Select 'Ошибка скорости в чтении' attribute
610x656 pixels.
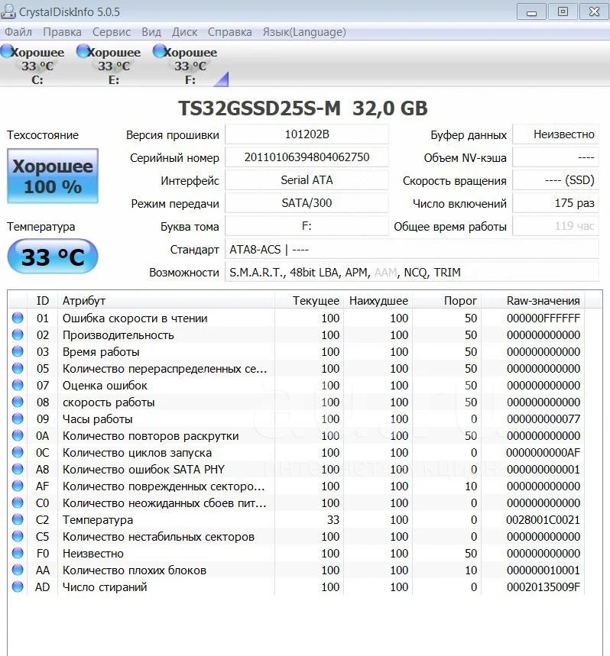click(x=135, y=318)
